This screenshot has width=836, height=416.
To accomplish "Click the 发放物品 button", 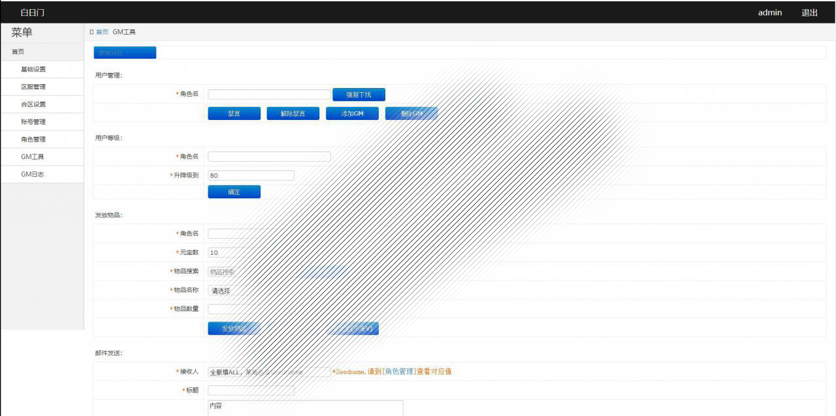I will (234, 329).
